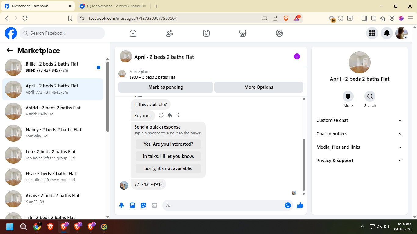Share this page from the address bar
The height and width of the screenshot is (234, 417).
point(275,18)
